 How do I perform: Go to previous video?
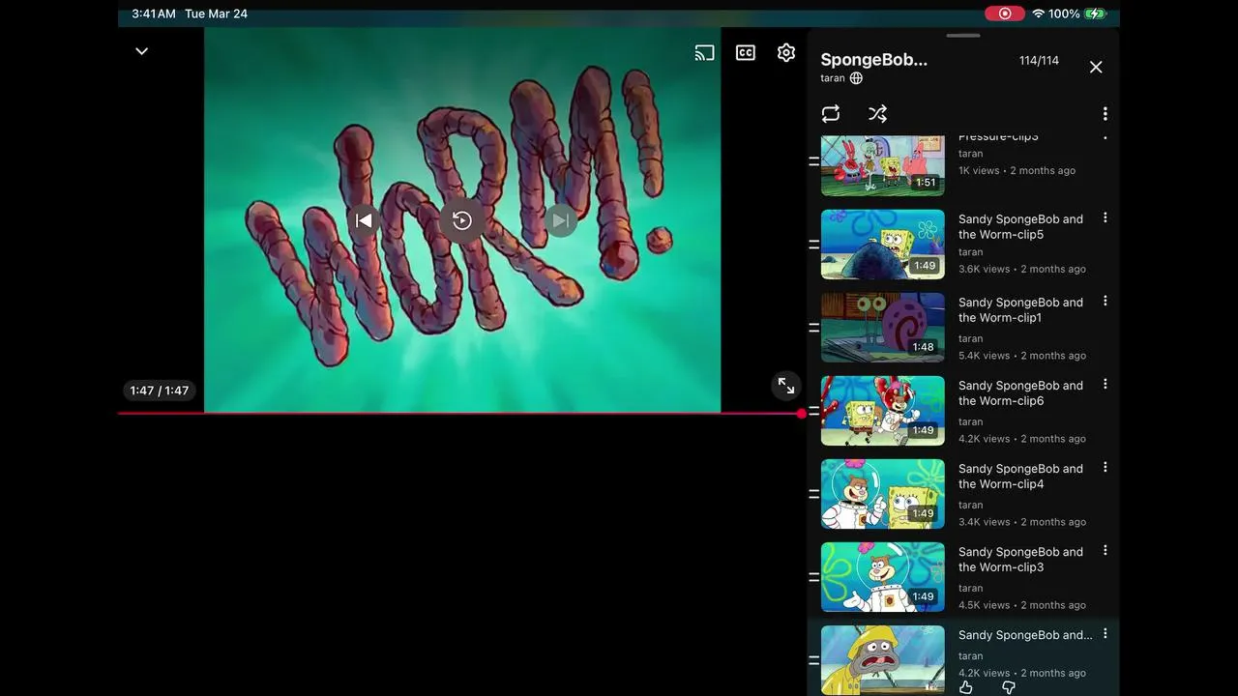[364, 220]
